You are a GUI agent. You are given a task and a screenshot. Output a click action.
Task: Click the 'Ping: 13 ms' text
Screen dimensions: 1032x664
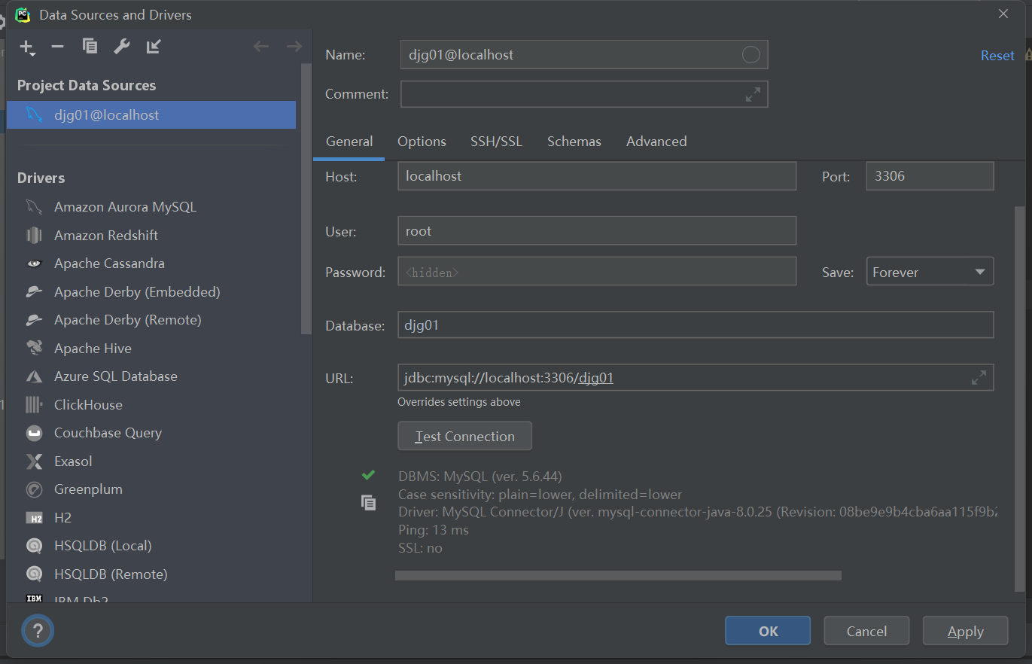[433, 530]
